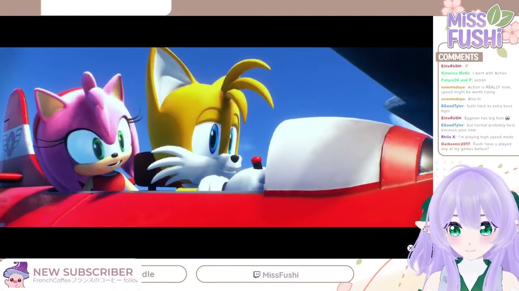Click somotodsyo's 'Action is REALLY slow' comment
Screen dimensions: 519x291
476,90
